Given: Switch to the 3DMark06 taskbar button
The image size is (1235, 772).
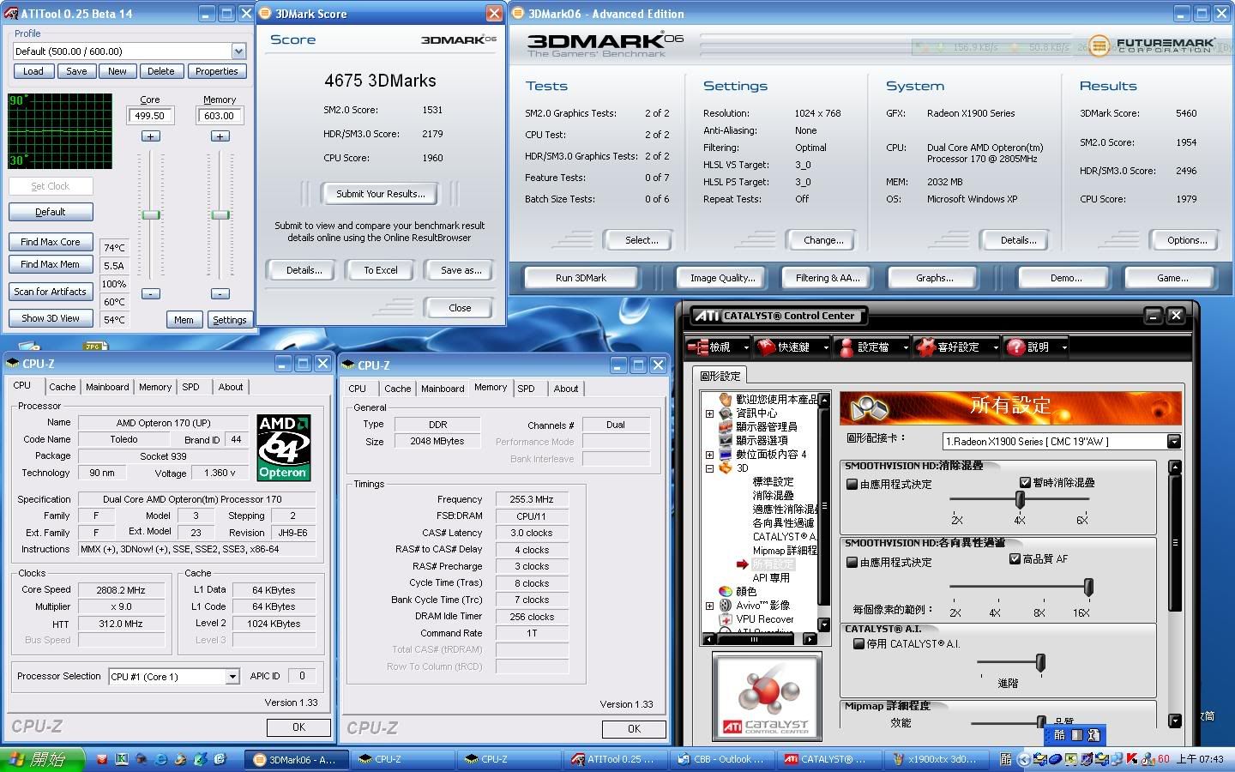Looking at the screenshot, I should tap(297, 759).
